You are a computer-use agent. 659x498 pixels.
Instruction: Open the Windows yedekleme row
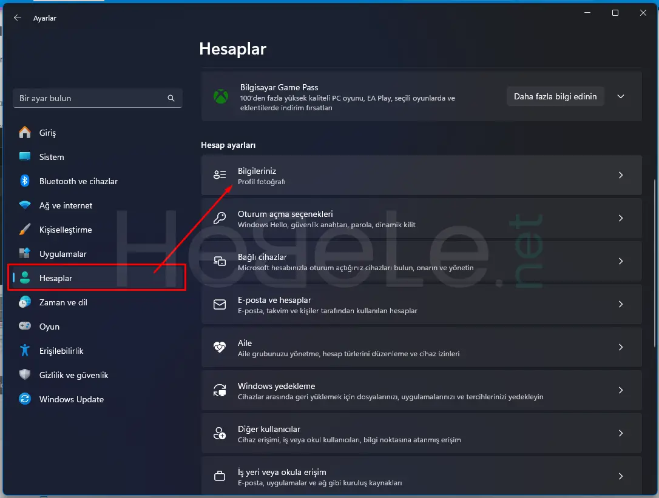[422, 390]
